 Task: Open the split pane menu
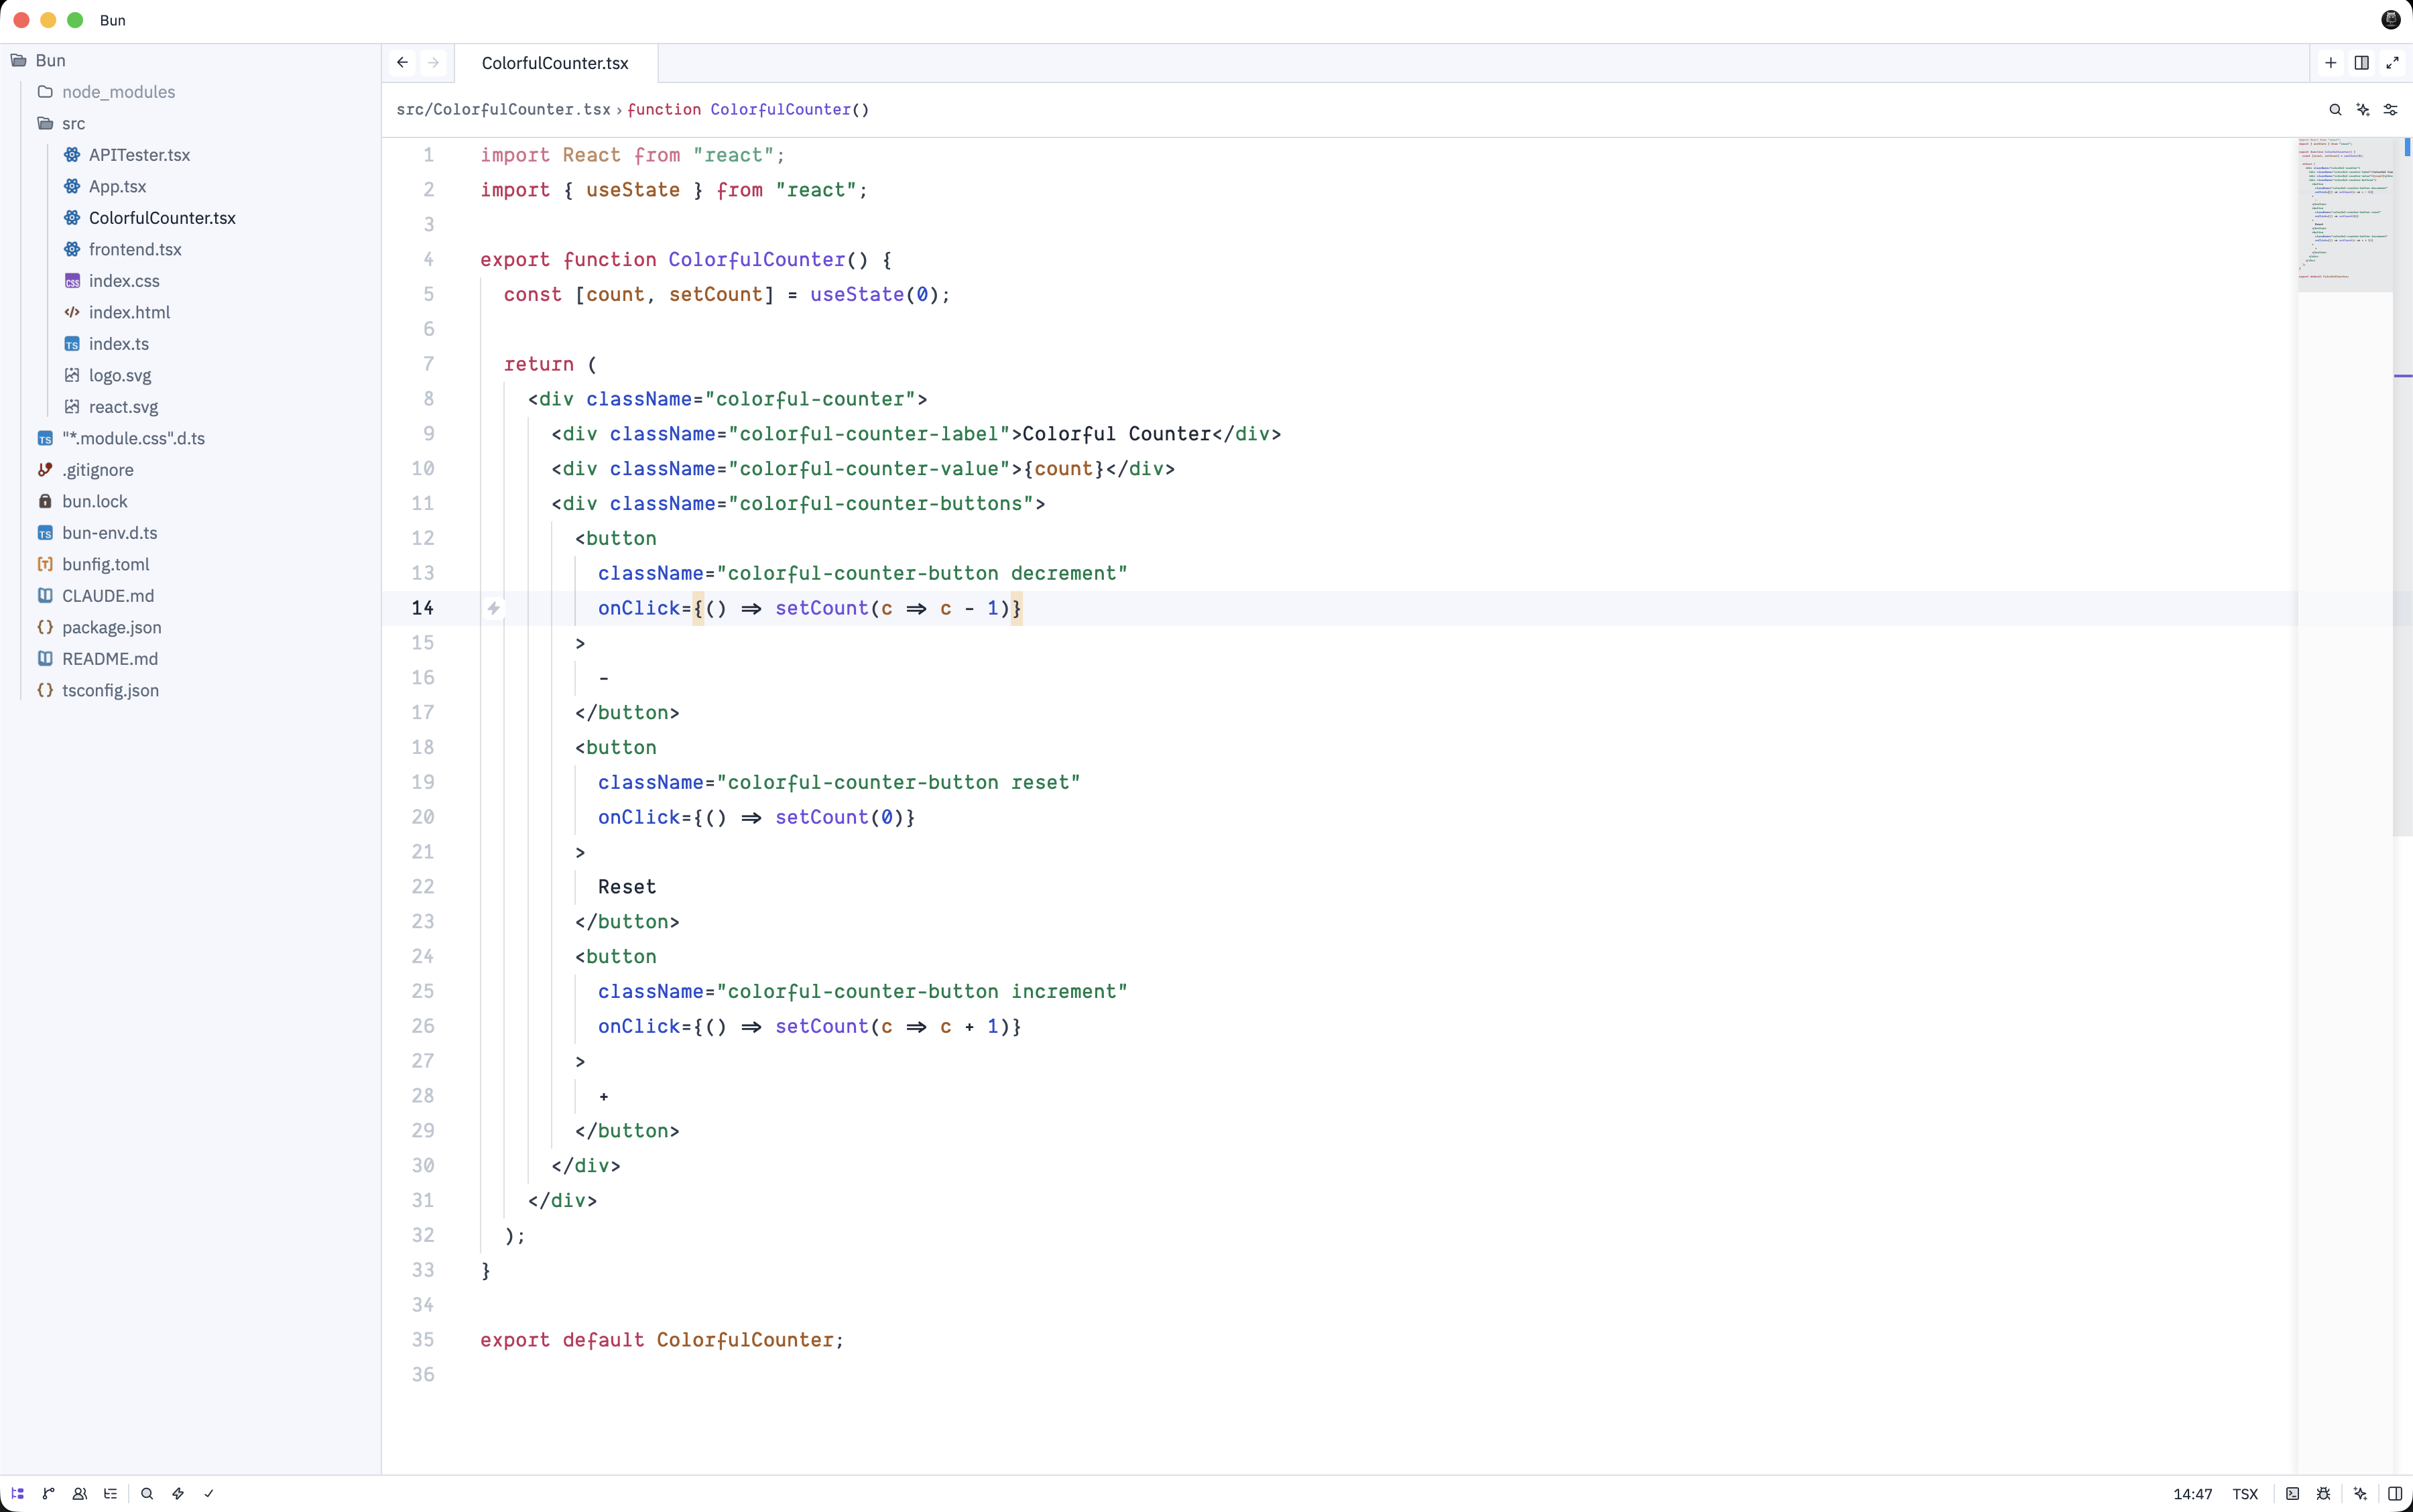2361,62
